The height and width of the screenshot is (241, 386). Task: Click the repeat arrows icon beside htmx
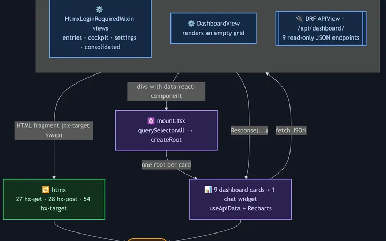coord(46,190)
